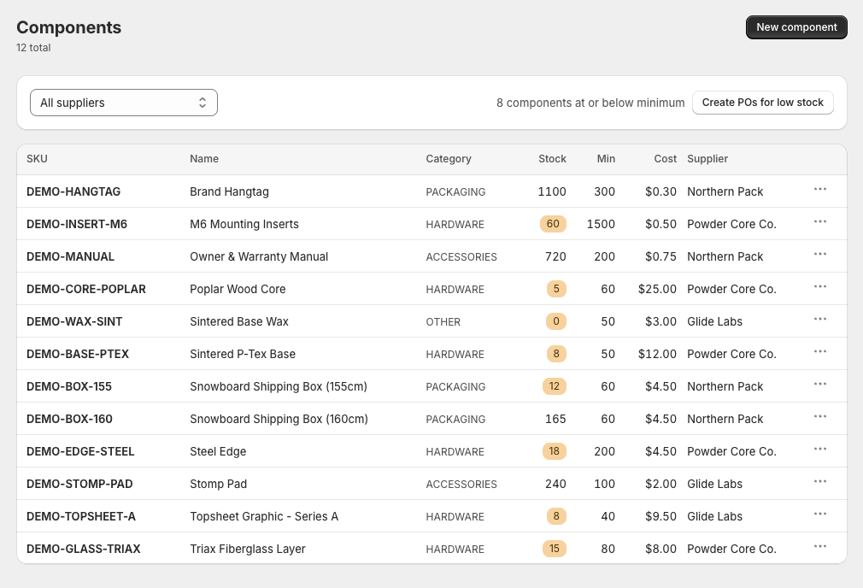Click the Cost column header
The image size is (863, 588).
coord(665,159)
